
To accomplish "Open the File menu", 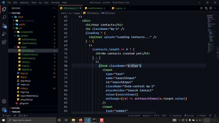I will tap(9, 2).
